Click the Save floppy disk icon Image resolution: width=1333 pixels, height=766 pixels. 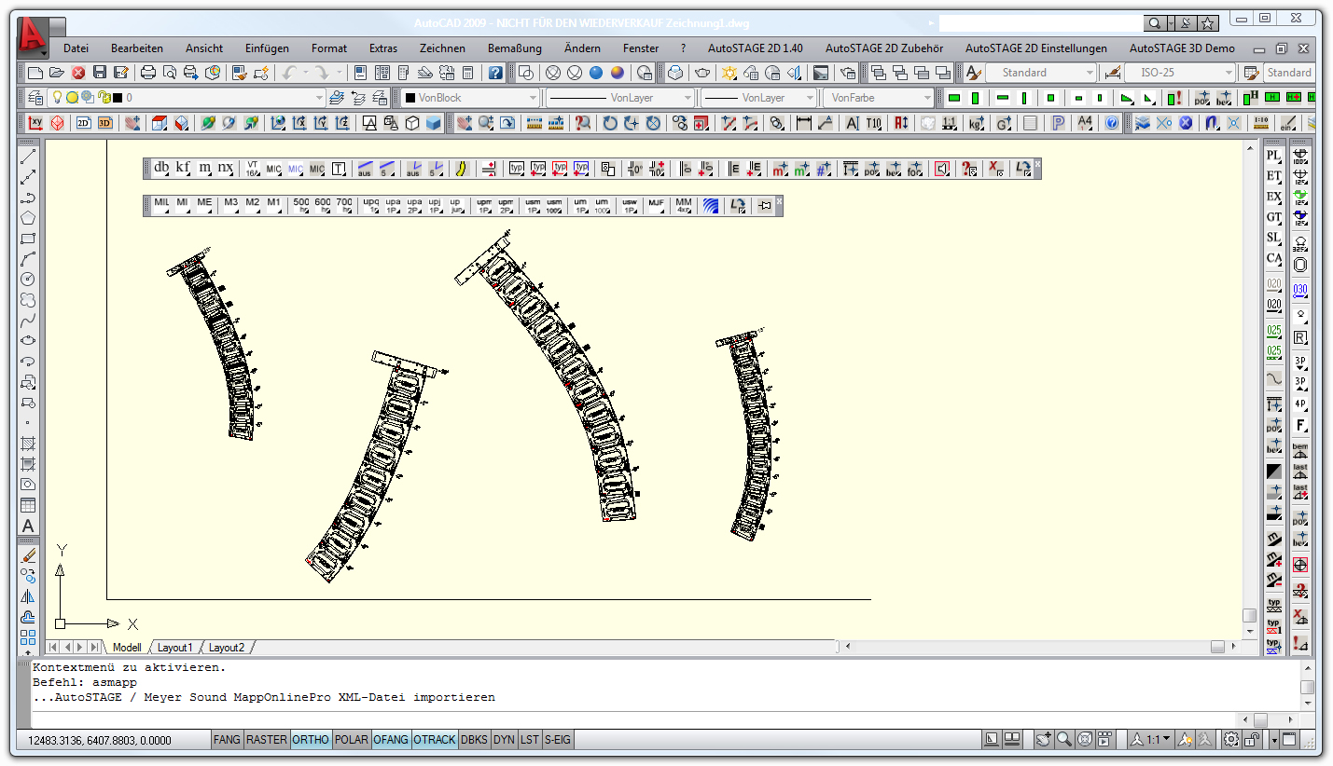coord(100,73)
